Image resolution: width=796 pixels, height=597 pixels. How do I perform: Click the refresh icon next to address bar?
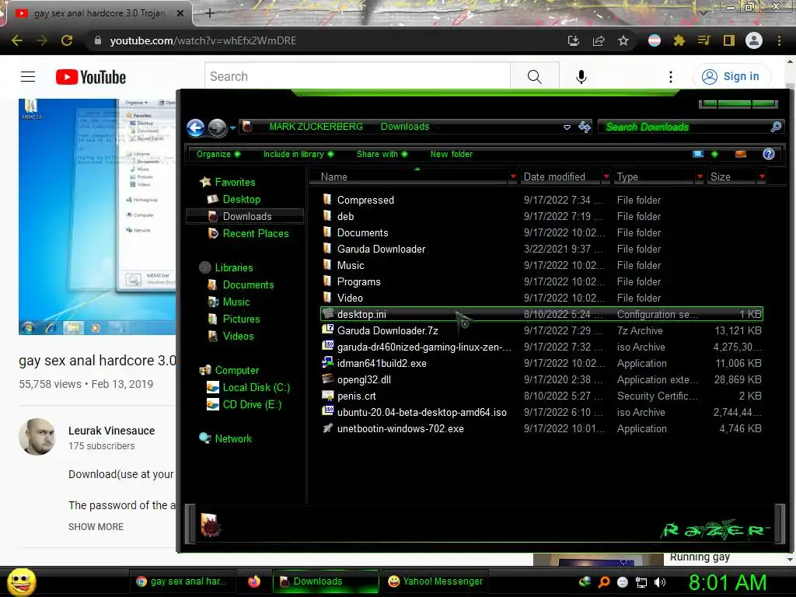click(x=585, y=127)
